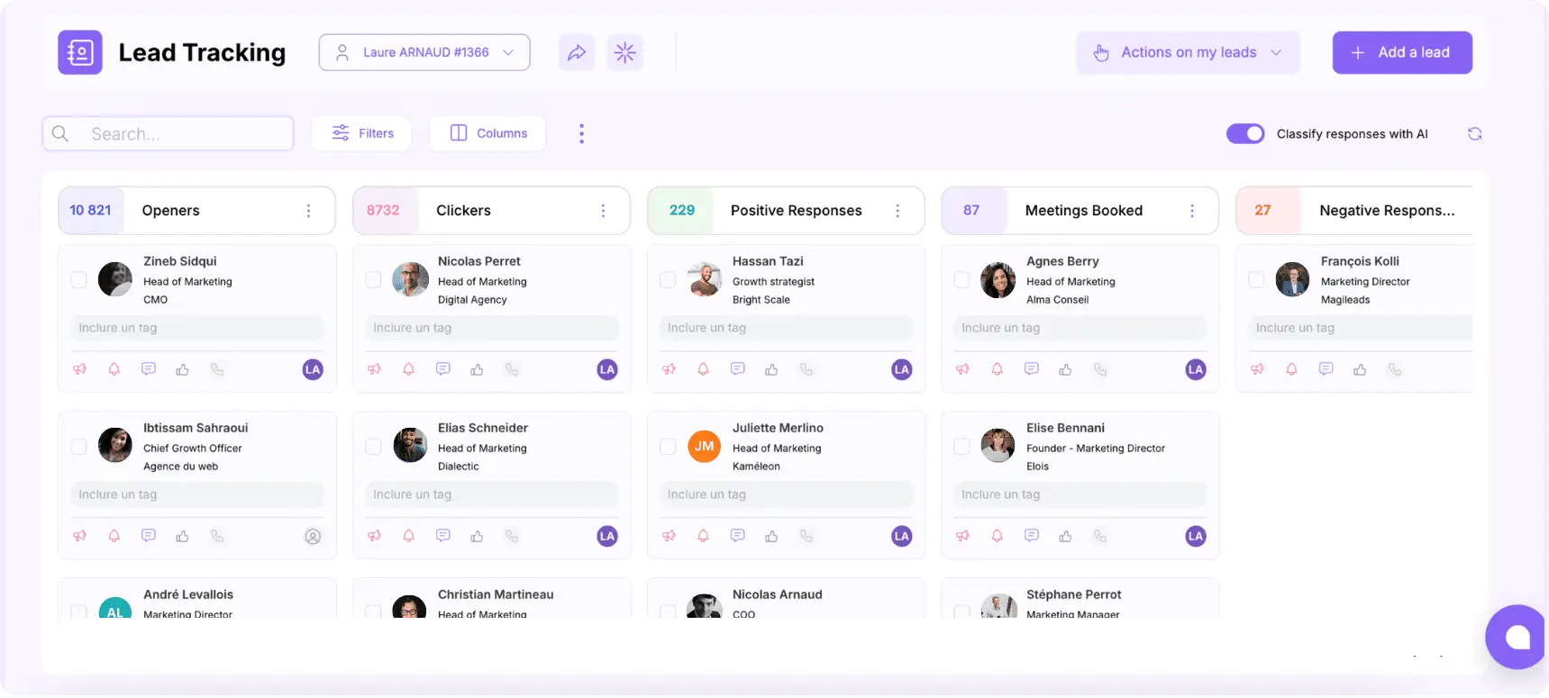Image resolution: width=1549 pixels, height=698 pixels.
Task: Click phone icon on Agnes Berry card
Action: [1100, 369]
